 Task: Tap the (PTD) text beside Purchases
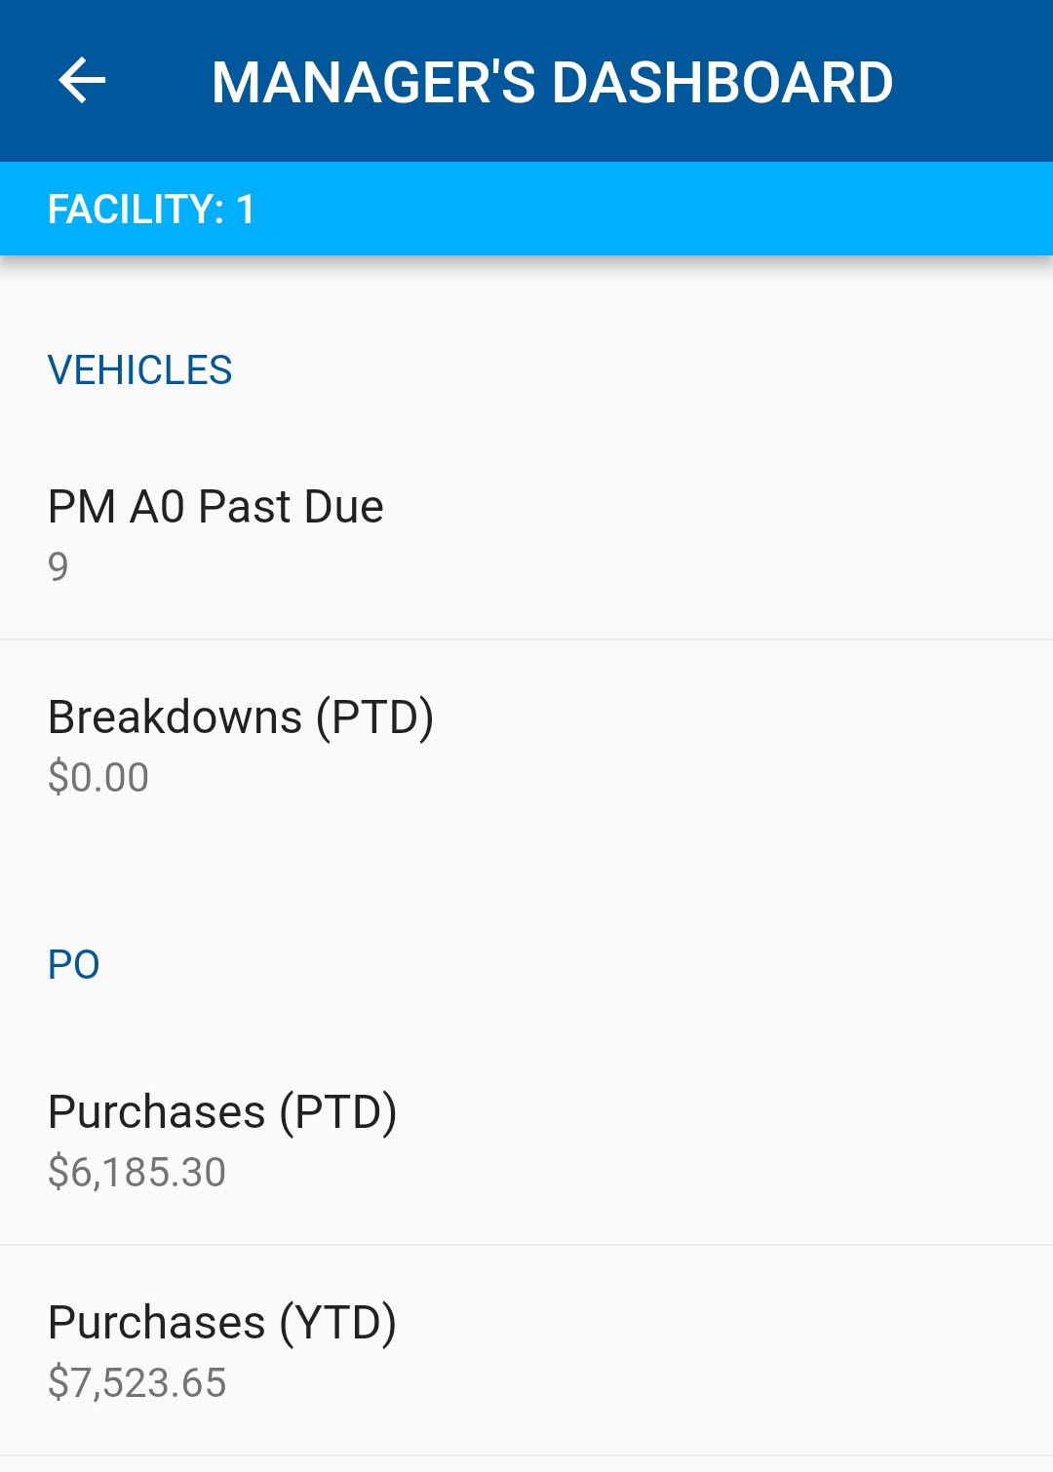338,1112
